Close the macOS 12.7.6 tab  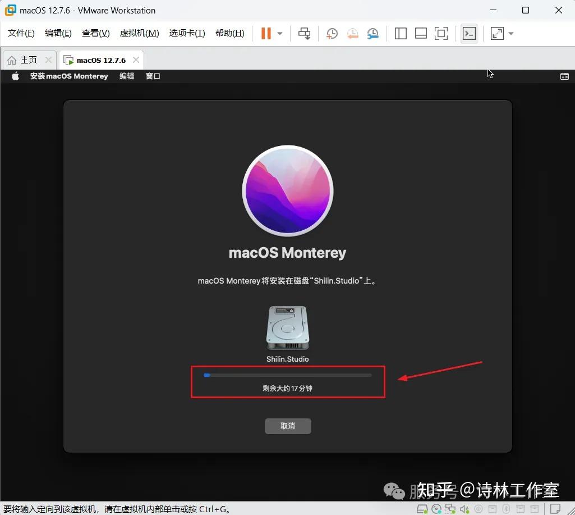[136, 60]
